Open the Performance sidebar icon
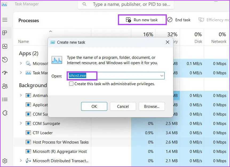 coord(5,46)
